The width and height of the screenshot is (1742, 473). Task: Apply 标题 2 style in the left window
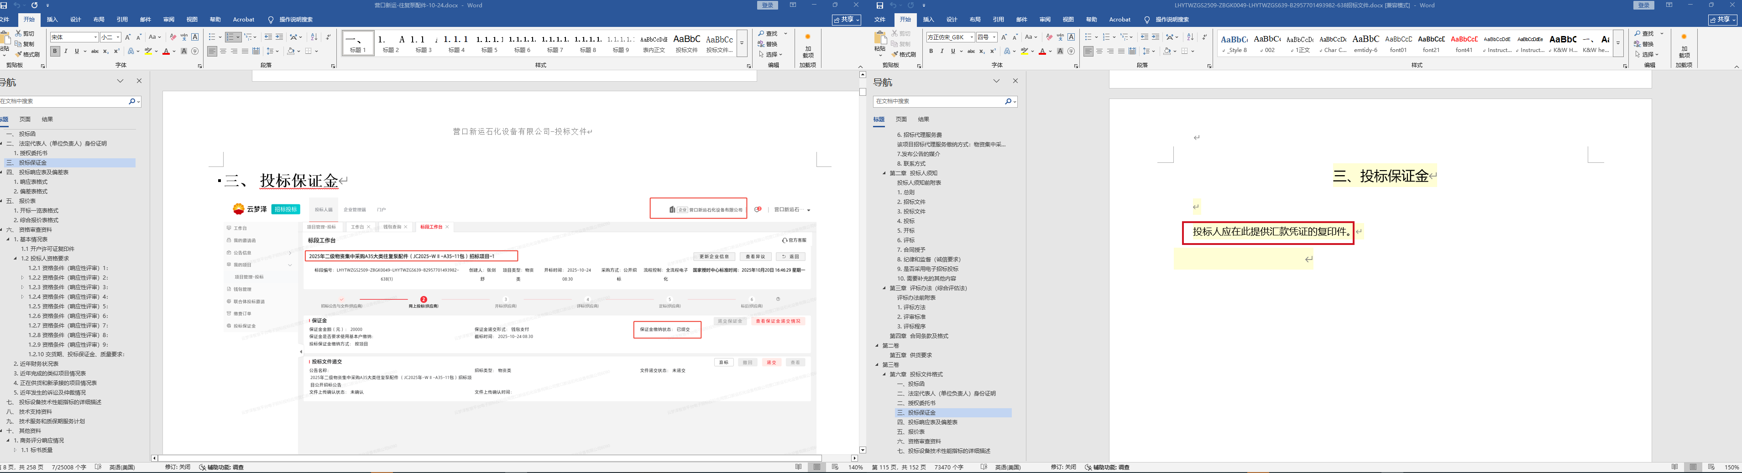391,43
